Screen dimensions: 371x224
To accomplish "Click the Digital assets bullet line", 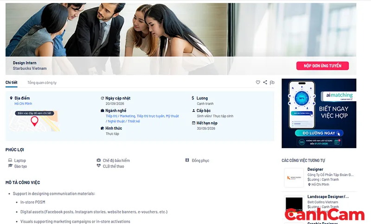I will [94, 212].
